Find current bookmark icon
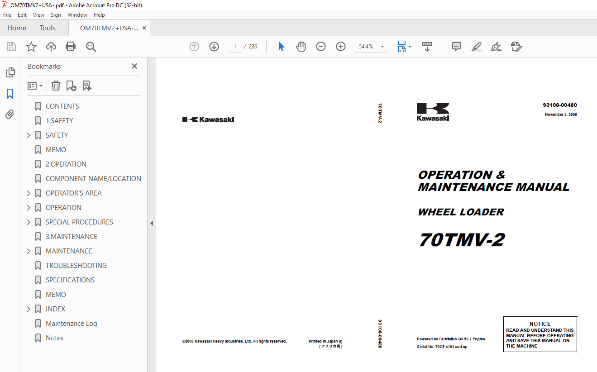The image size is (597, 372). click(87, 86)
